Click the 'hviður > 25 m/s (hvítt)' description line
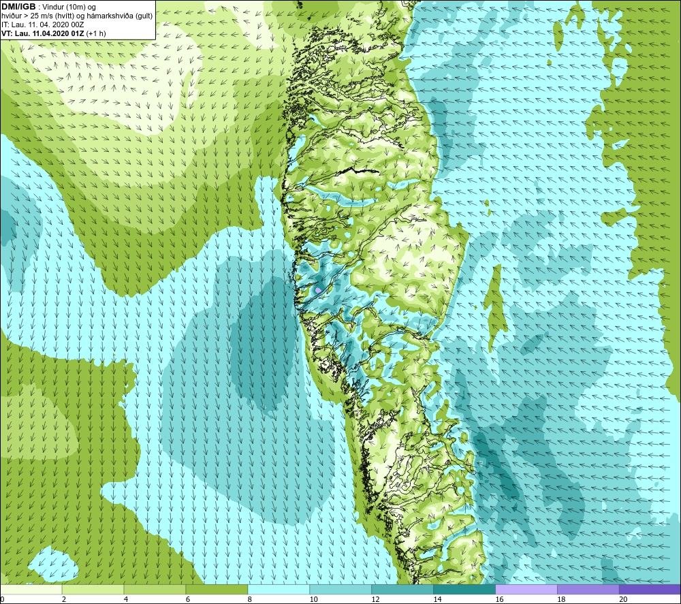Image resolution: width=681 pixels, height=604 pixels. [x=77, y=16]
